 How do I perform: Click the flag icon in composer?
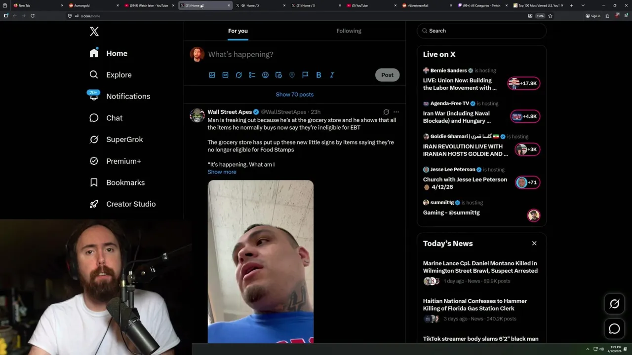point(305,75)
